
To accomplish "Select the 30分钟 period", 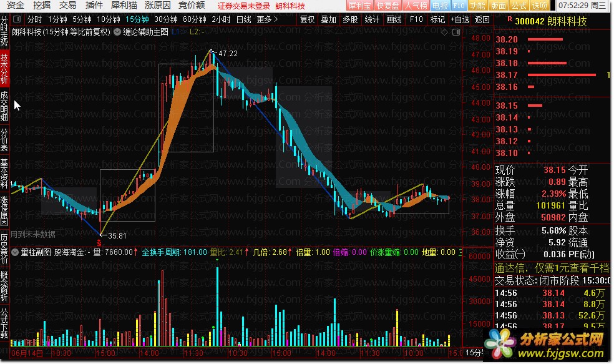I will point(165,19).
